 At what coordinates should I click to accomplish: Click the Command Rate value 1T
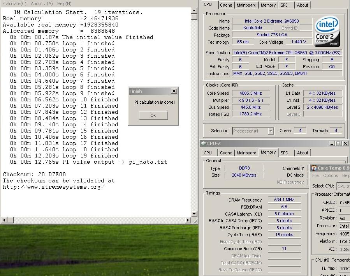(x=284, y=248)
